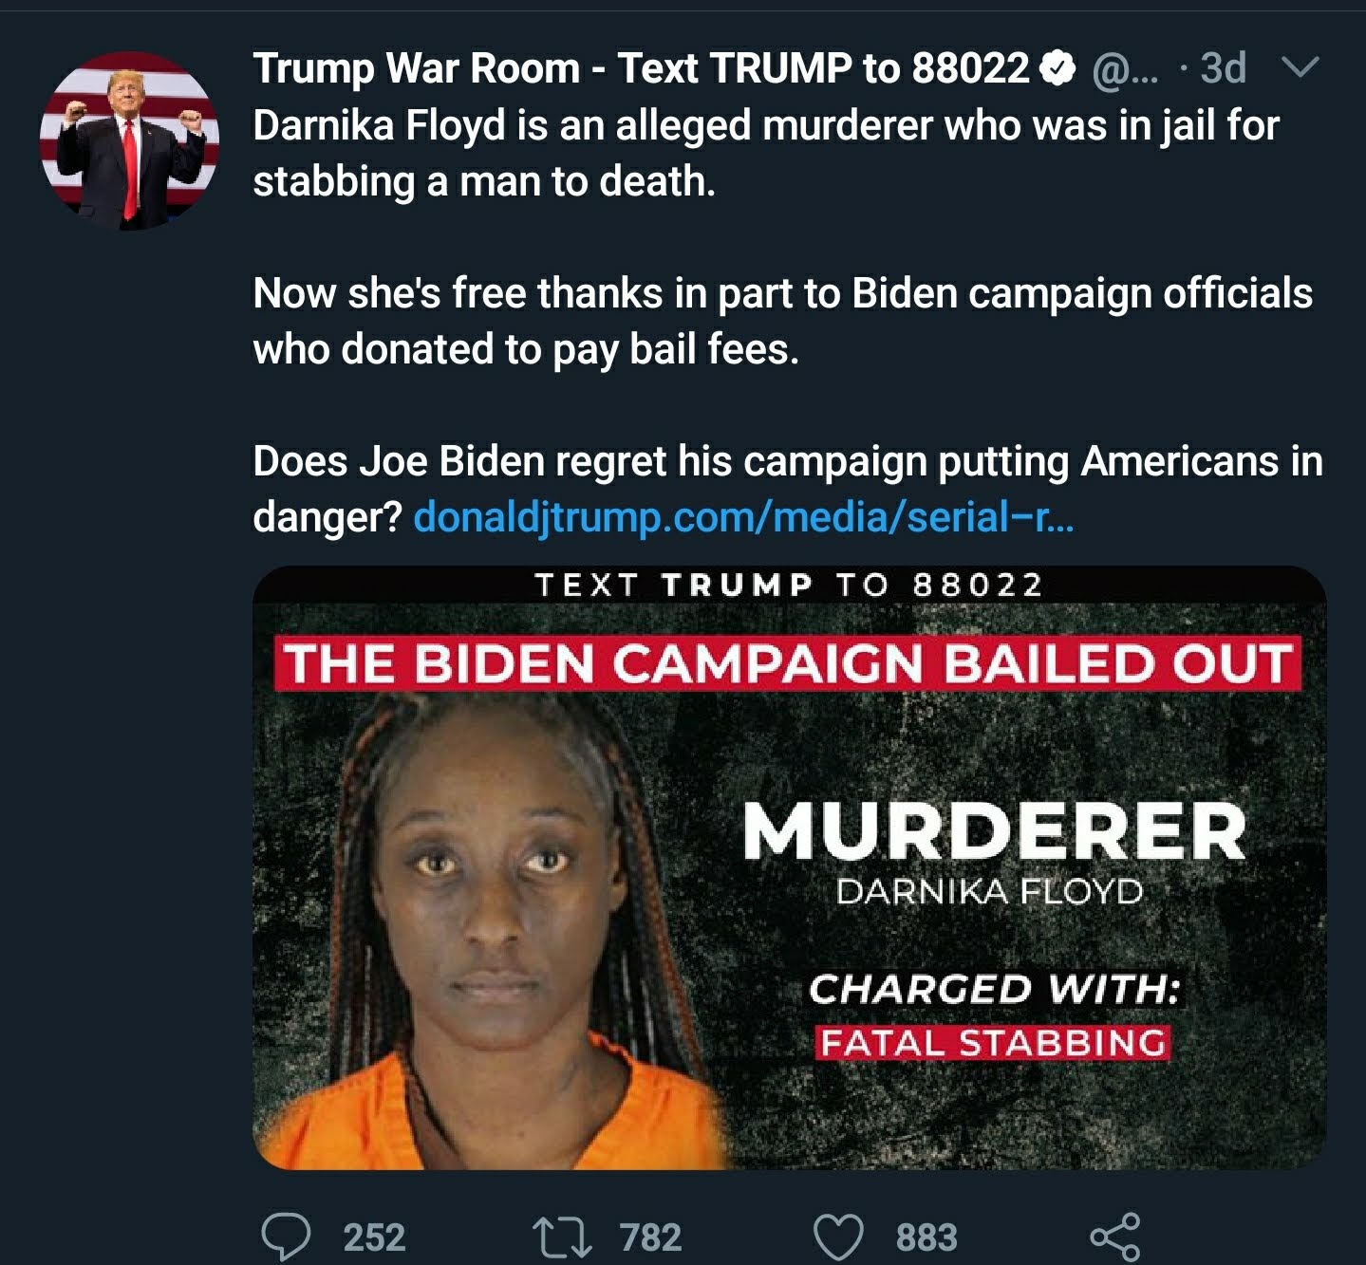
Task: Open the donaldjtrump.com media link
Action: click(x=743, y=518)
